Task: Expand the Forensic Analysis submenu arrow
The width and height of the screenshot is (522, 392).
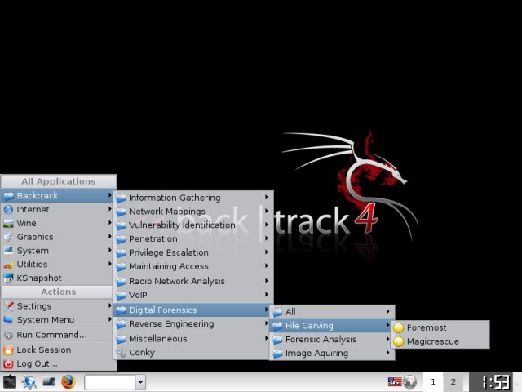Action: click(x=388, y=339)
